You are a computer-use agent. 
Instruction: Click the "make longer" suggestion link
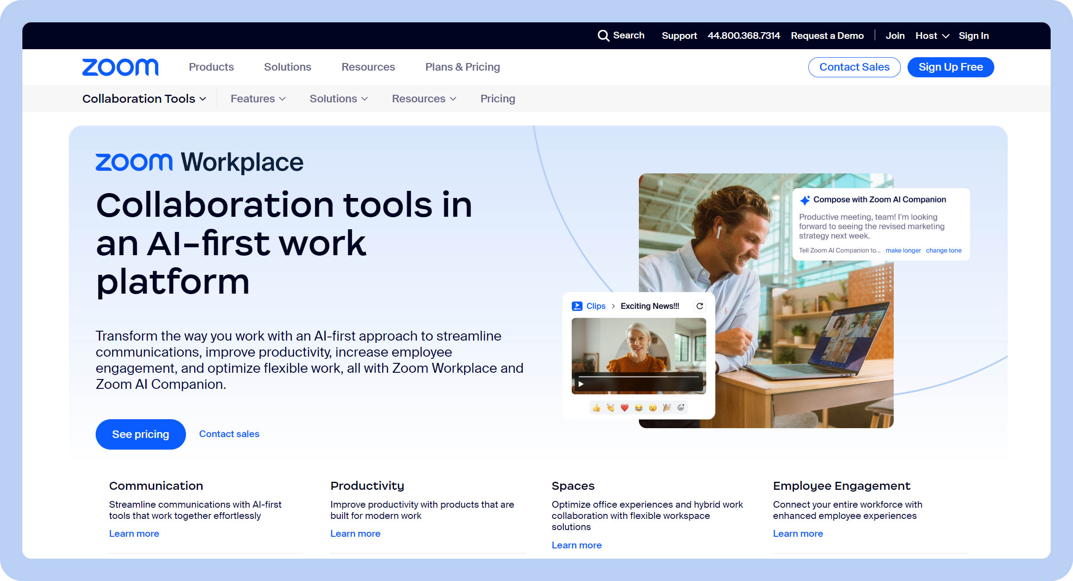(x=903, y=251)
